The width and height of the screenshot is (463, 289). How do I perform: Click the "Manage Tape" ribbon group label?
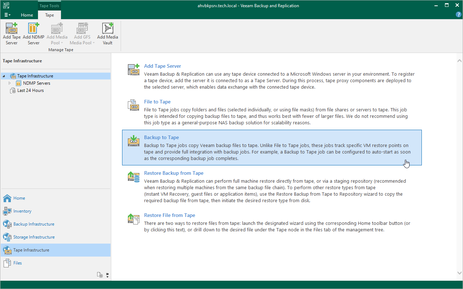click(61, 50)
